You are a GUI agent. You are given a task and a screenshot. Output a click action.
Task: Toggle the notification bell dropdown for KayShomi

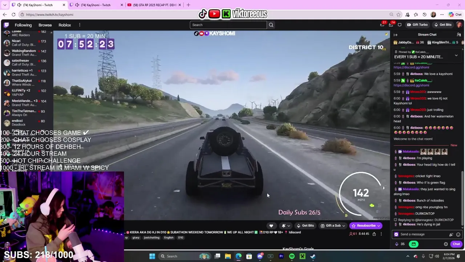[286, 226]
